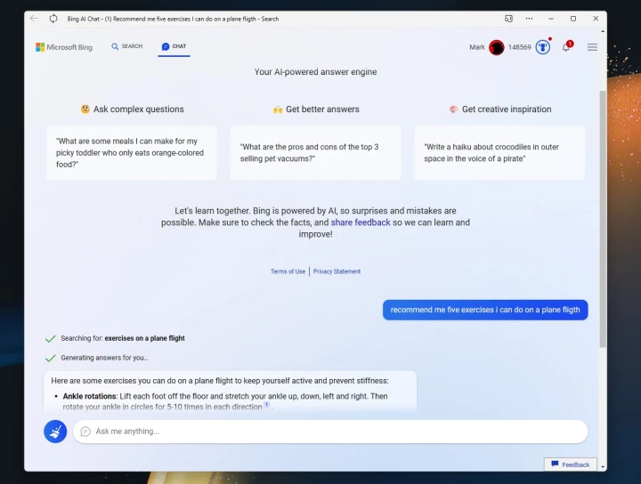Choose the picky toddler meals example prompt
641x484 pixels.
click(132, 152)
